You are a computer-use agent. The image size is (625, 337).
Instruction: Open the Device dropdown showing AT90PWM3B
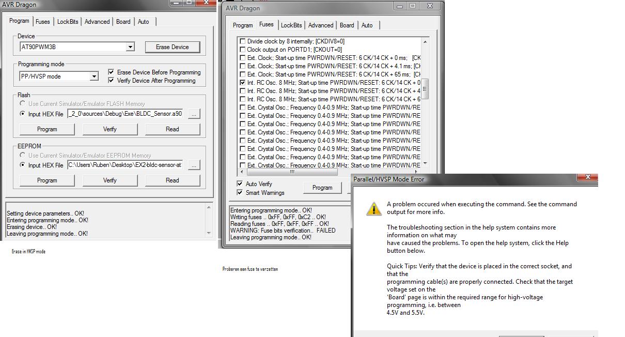130,47
